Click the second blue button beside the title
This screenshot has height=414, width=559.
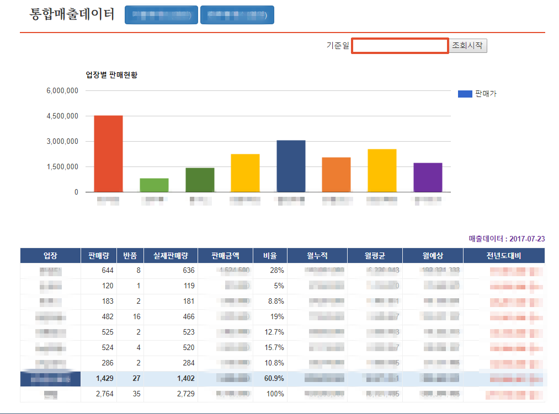(237, 15)
